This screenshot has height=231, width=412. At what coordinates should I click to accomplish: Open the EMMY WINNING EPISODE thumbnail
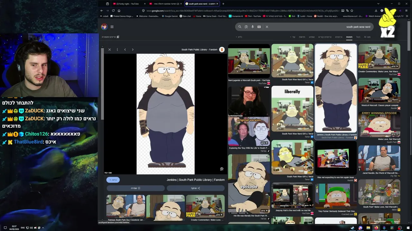point(379,124)
